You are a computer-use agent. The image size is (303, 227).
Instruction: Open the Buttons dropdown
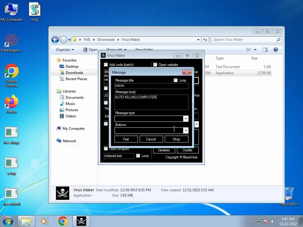[x=186, y=130]
